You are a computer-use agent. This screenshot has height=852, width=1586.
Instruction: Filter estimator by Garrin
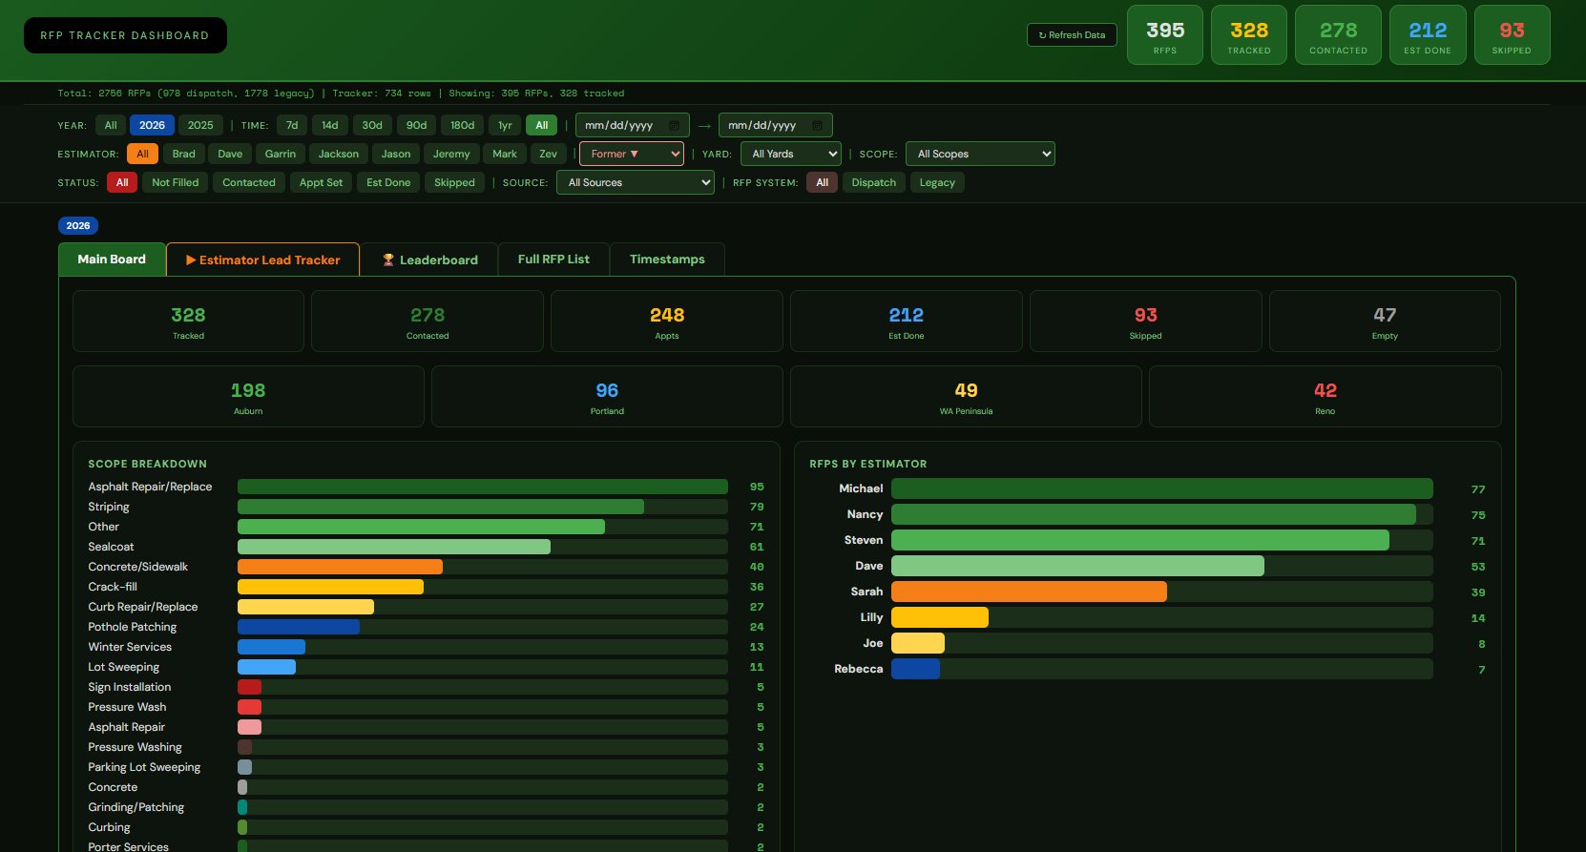(281, 154)
